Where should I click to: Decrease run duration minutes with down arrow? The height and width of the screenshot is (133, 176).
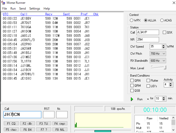click(164, 99)
